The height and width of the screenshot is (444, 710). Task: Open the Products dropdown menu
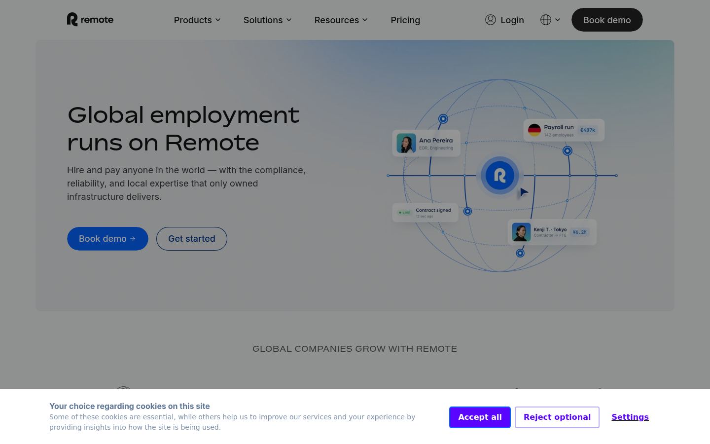(197, 20)
